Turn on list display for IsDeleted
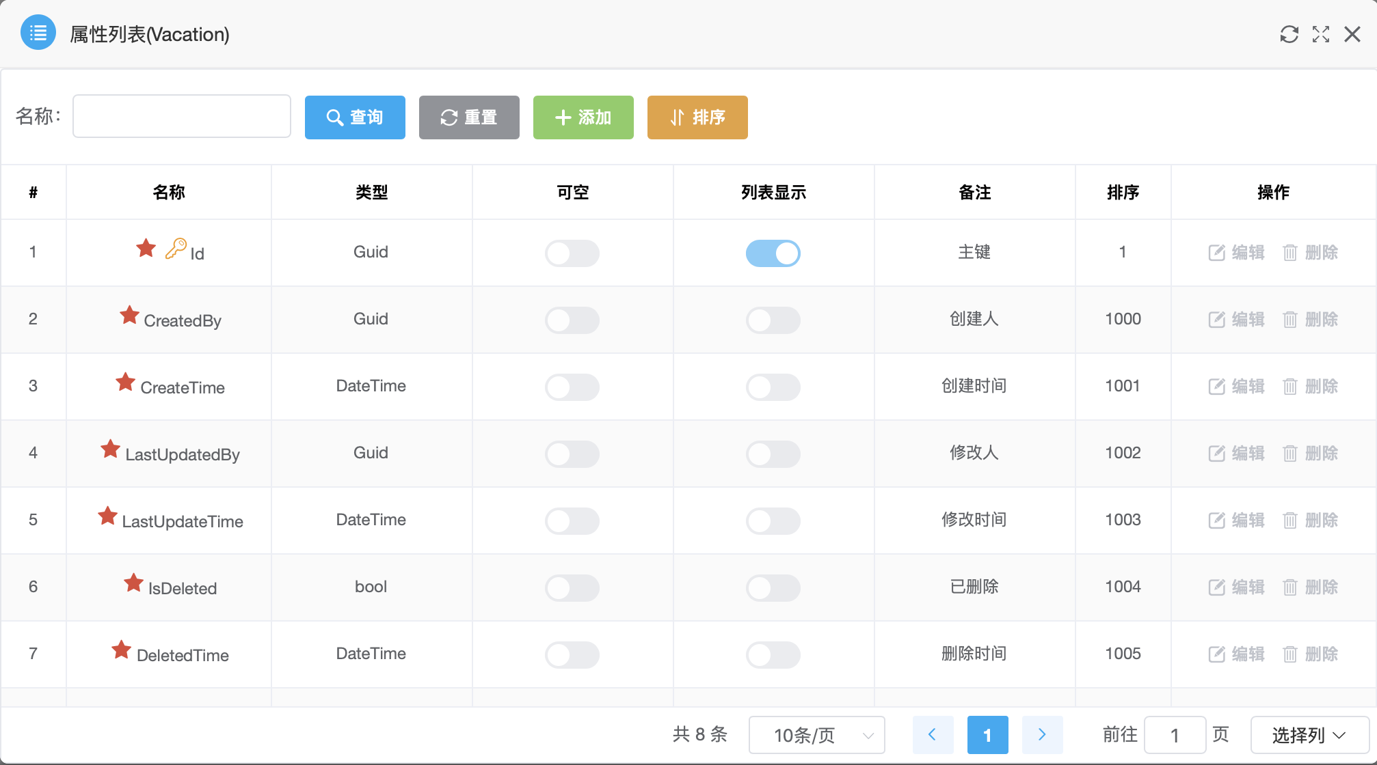The height and width of the screenshot is (765, 1377). pos(773,588)
